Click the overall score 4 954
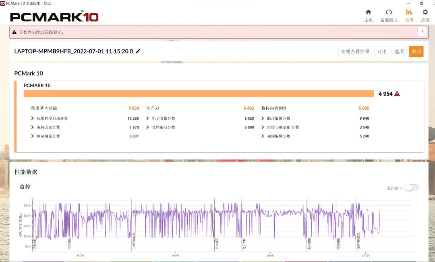 pyautogui.click(x=385, y=94)
